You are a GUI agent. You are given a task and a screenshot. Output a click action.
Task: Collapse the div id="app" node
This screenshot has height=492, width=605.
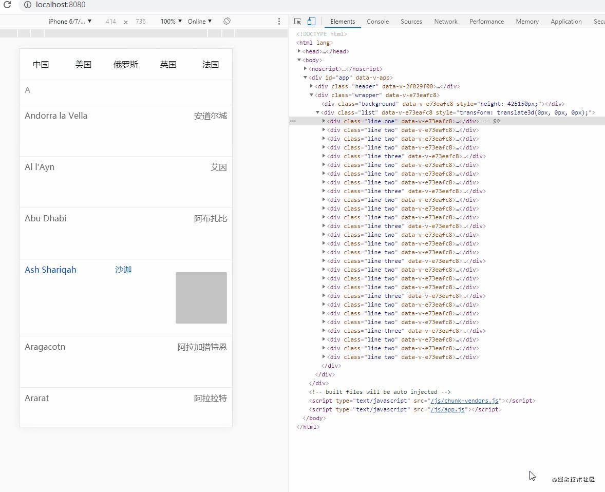305,78
